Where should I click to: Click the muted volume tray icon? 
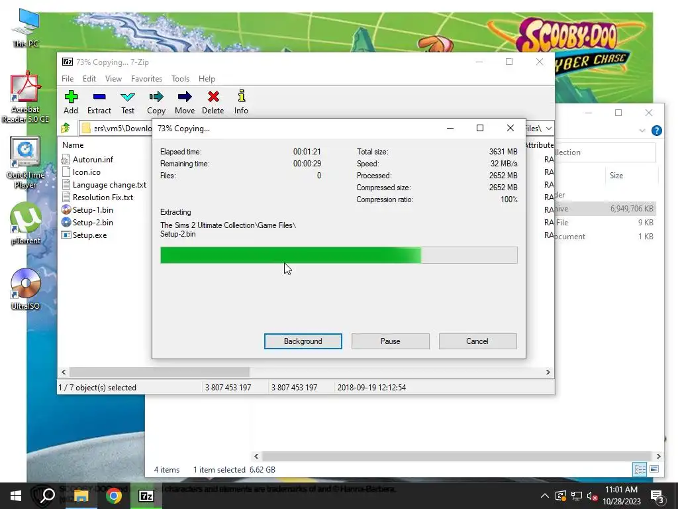pyautogui.click(x=593, y=496)
